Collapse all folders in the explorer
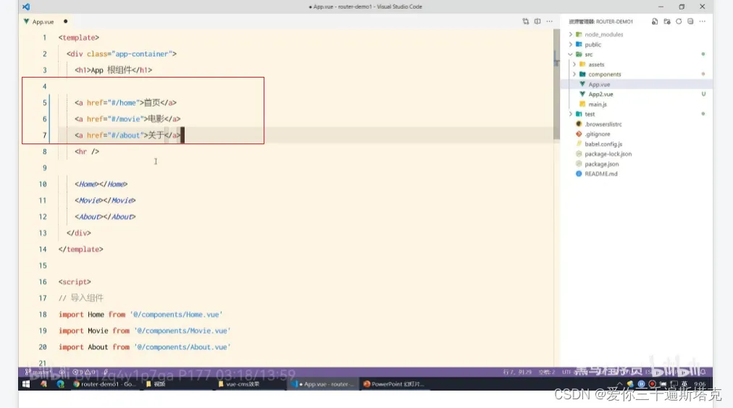The width and height of the screenshot is (733, 408). [x=690, y=22]
